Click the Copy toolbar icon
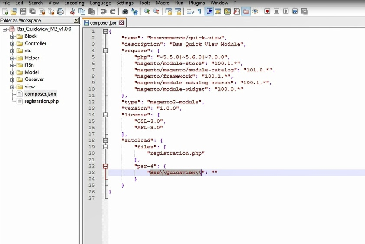The width and height of the screenshot is (365, 244). (x=81, y=11)
